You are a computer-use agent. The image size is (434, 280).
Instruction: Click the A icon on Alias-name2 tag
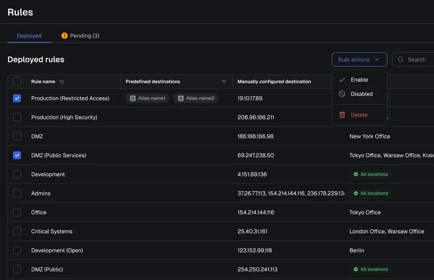(x=181, y=98)
